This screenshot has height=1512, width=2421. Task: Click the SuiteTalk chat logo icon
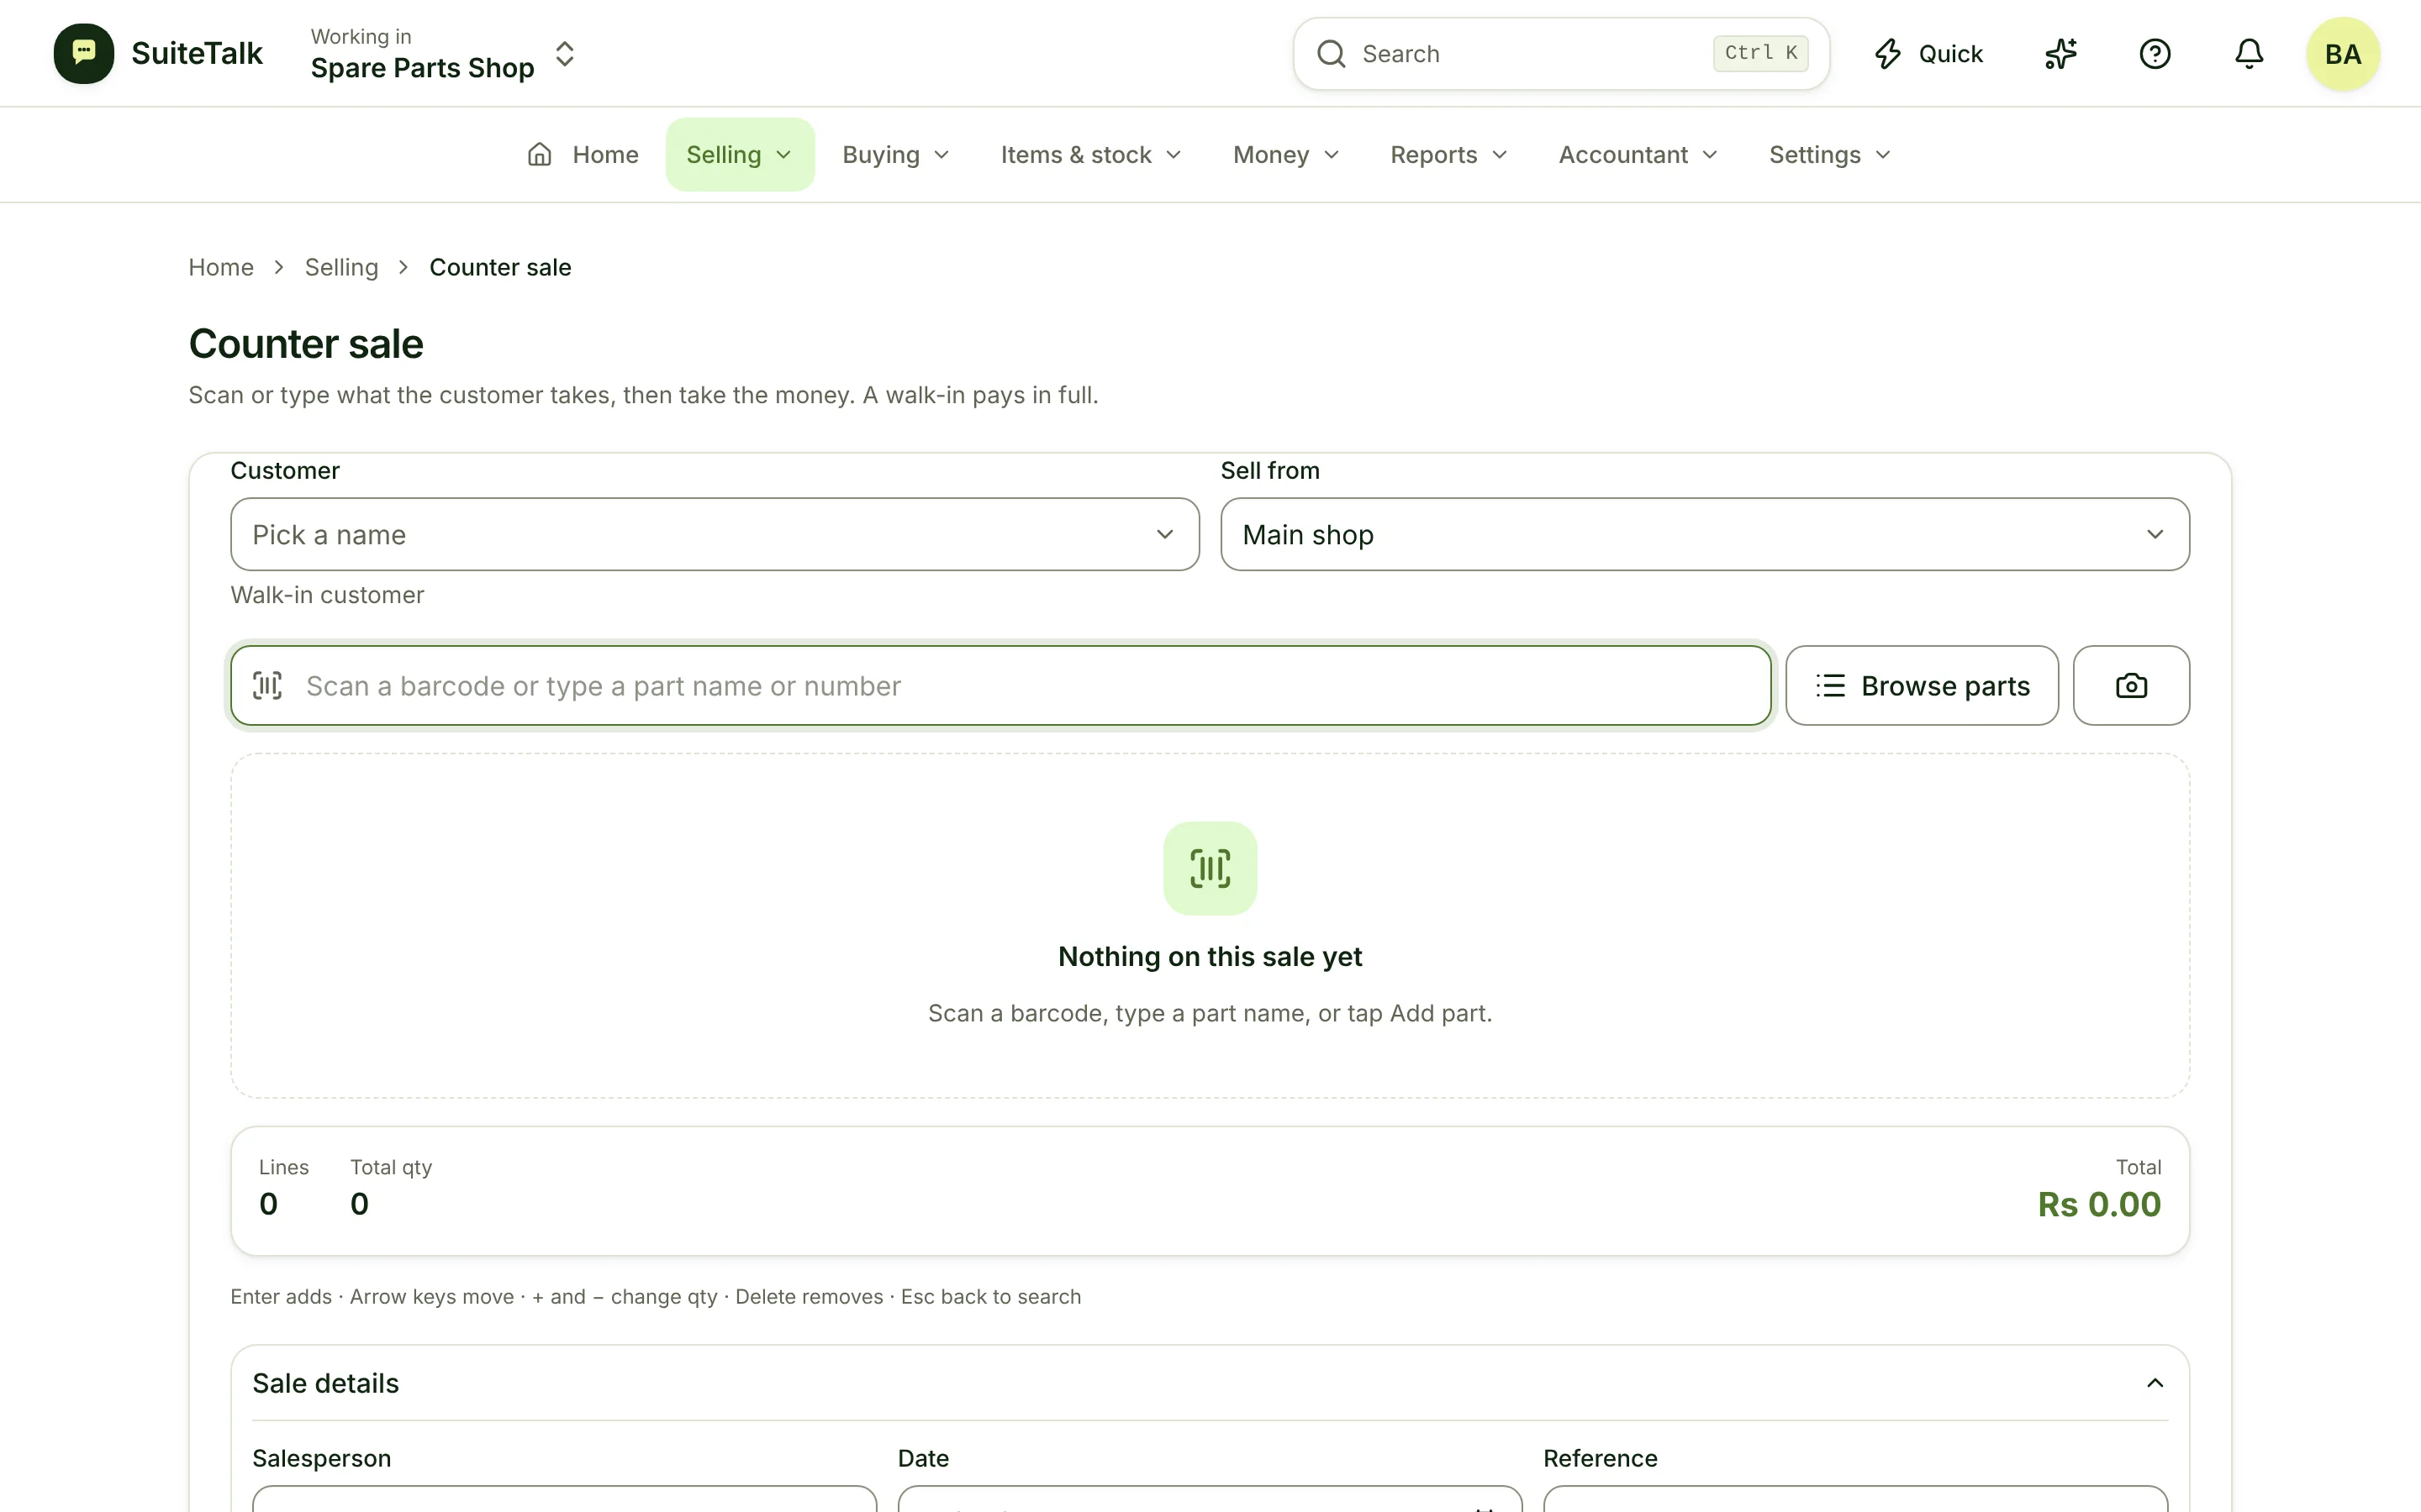click(x=84, y=54)
